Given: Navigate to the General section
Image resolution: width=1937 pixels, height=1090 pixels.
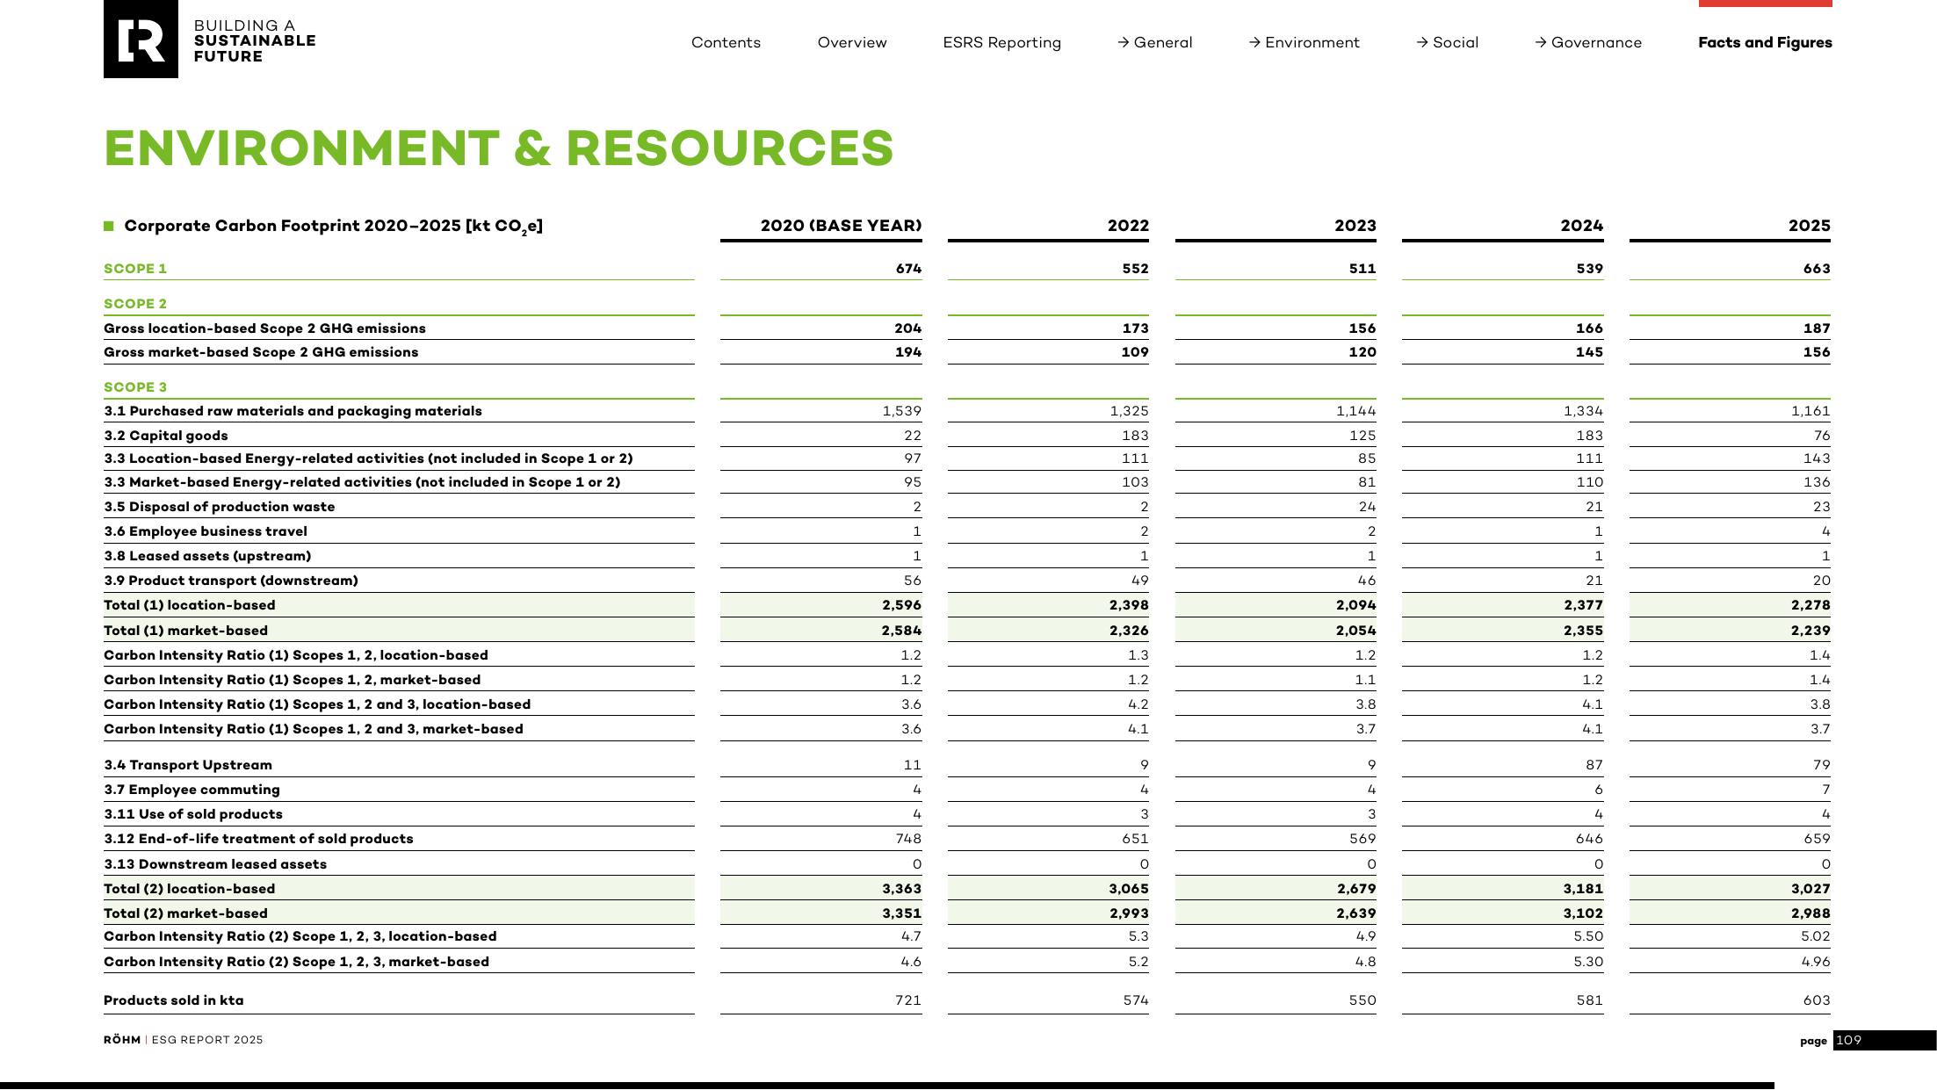Looking at the screenshot, I should [1155, 42].
